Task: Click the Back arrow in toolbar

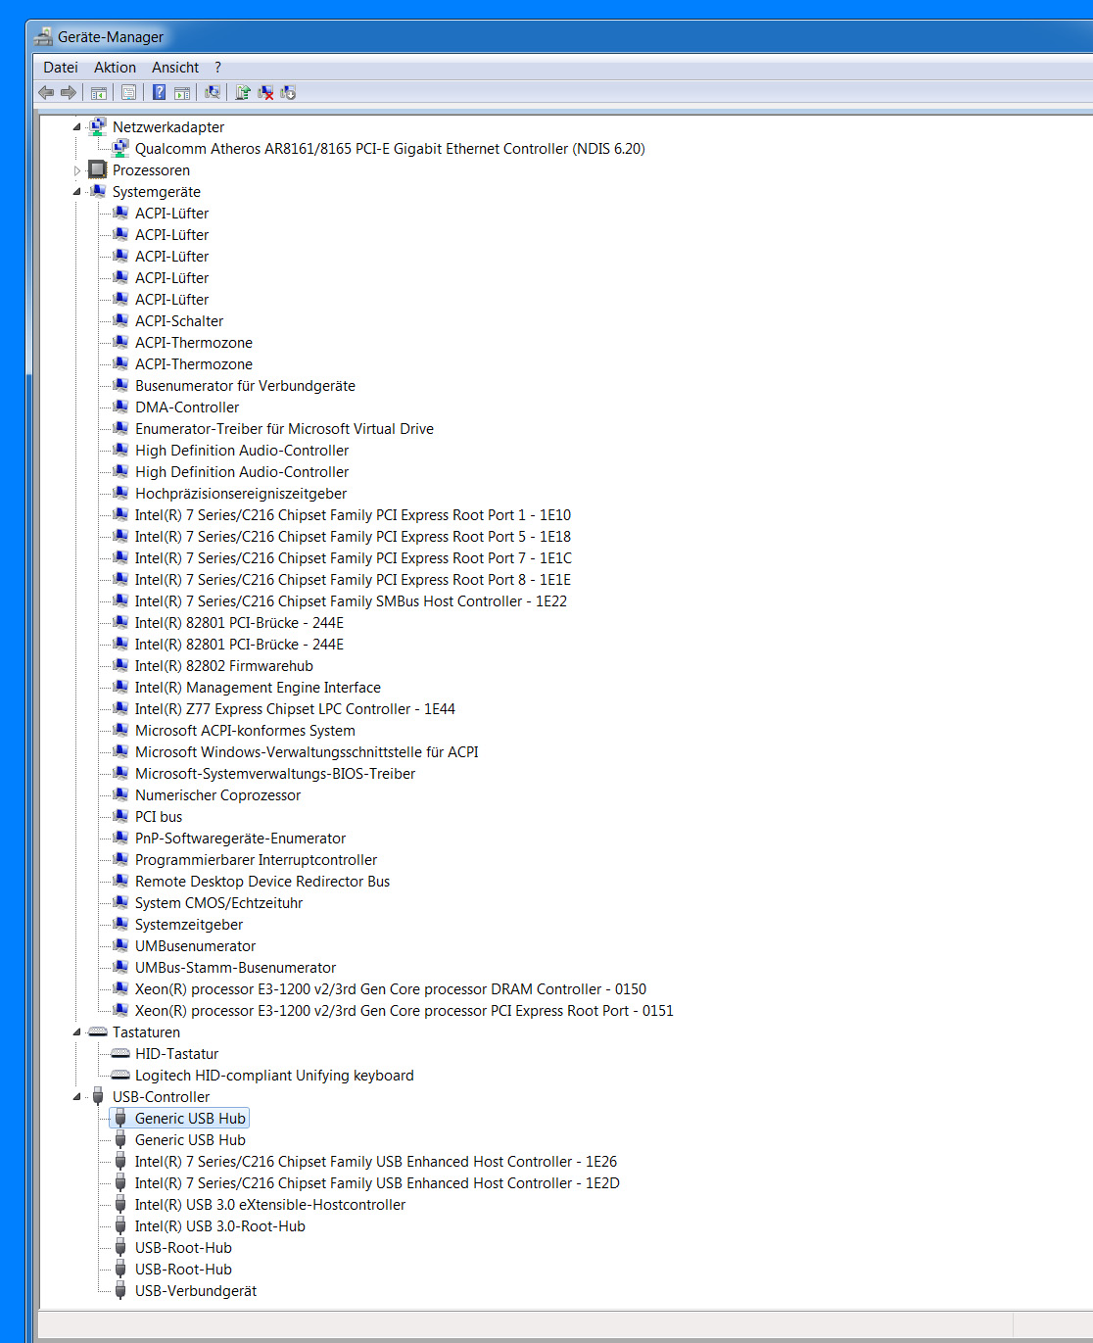Action: click(46, 92)
